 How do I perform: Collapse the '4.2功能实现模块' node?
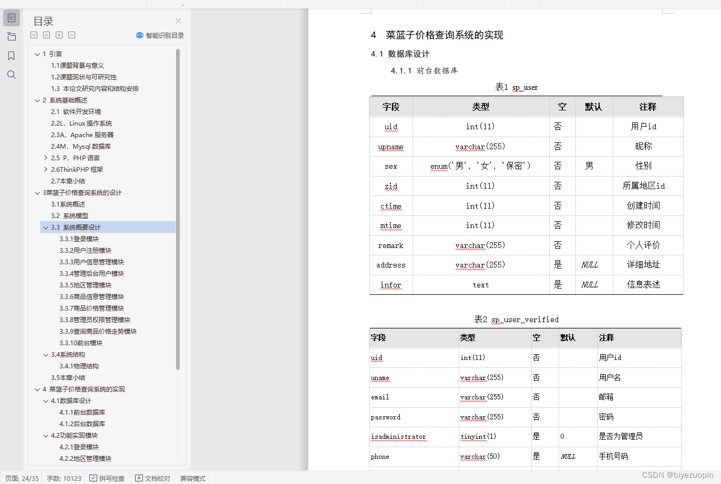(x=46, y=436)
